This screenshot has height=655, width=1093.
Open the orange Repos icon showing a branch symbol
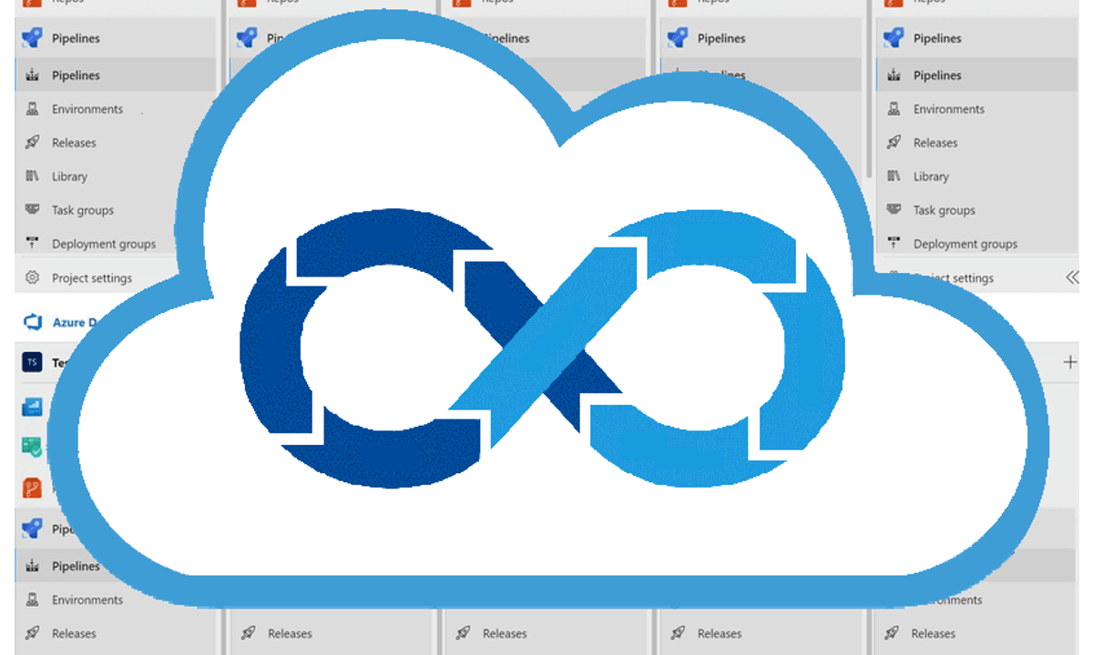click(33, 488)
